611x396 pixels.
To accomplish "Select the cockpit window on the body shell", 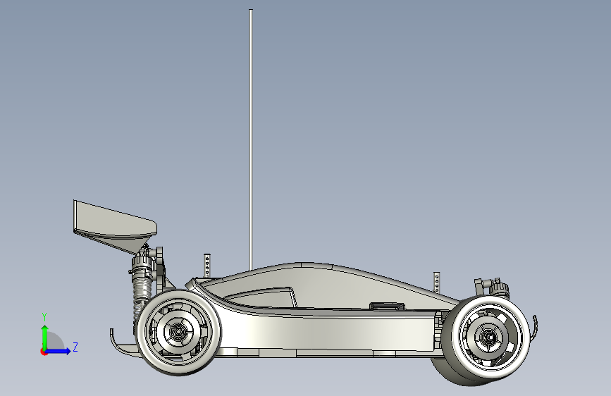I will (260, 298).
